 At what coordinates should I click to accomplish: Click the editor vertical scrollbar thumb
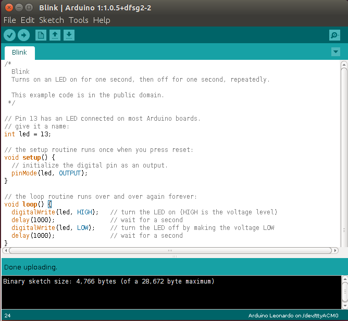[344, 157]
